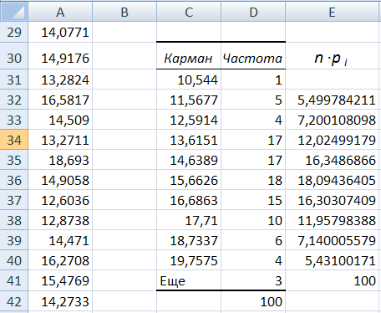This screenshot has width=381, height=313.
Task: Click cell with value 14,0771
Action: [x=60, y=32]
